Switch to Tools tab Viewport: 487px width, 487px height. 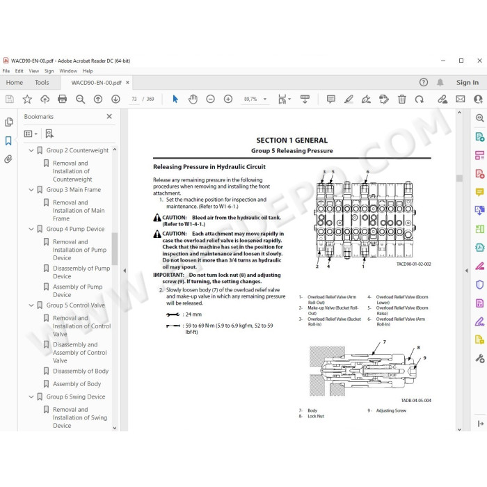[42, 83]
